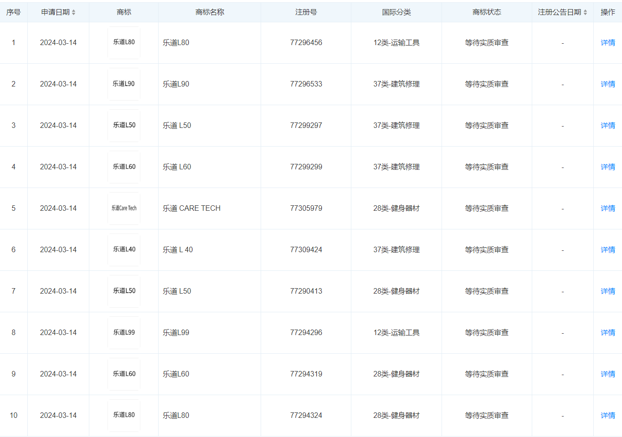Click the 国际分类 column header

point(396,12)
